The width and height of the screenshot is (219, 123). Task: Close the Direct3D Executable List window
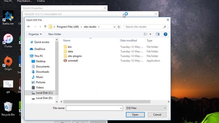click(x=156, y=14)
